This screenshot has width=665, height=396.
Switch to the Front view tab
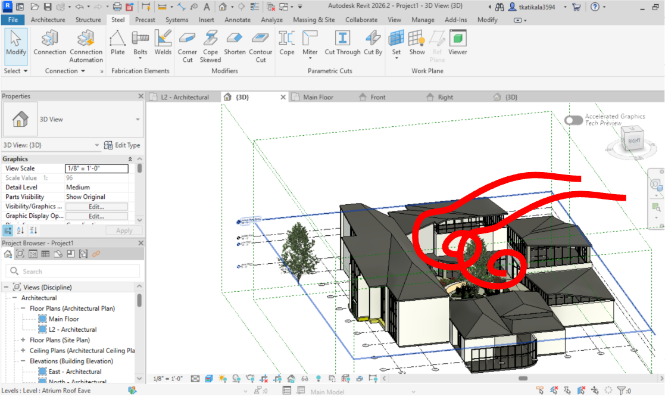(x=378, y=97)
